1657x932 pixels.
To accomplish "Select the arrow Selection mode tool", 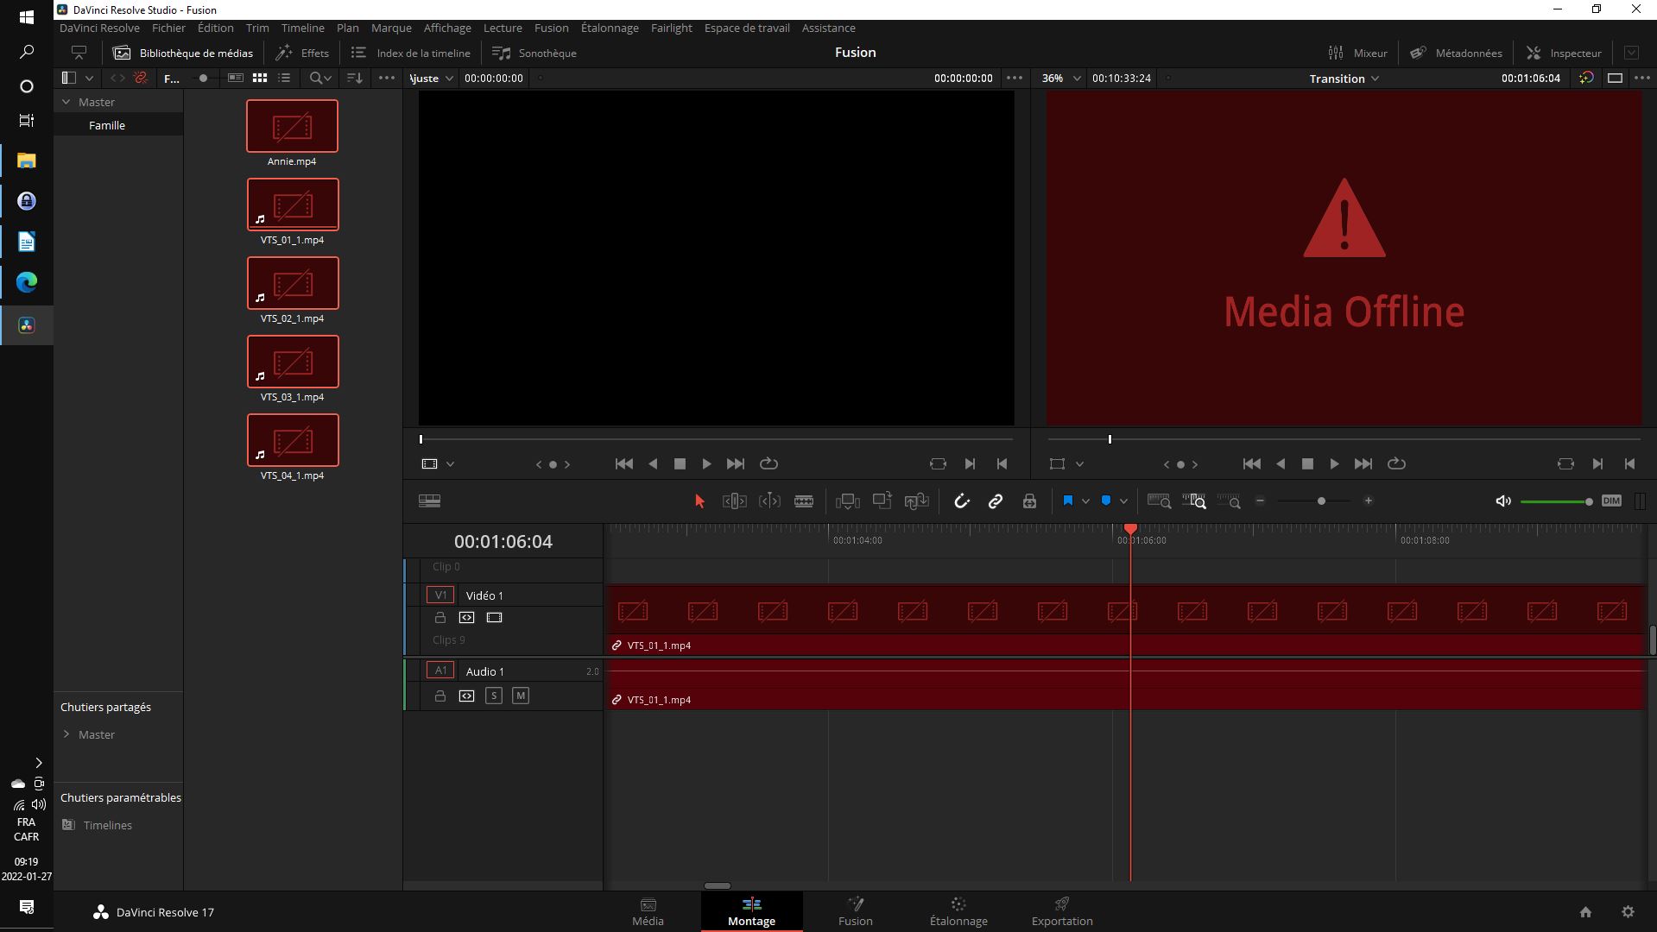I will (x=699, y=501).
